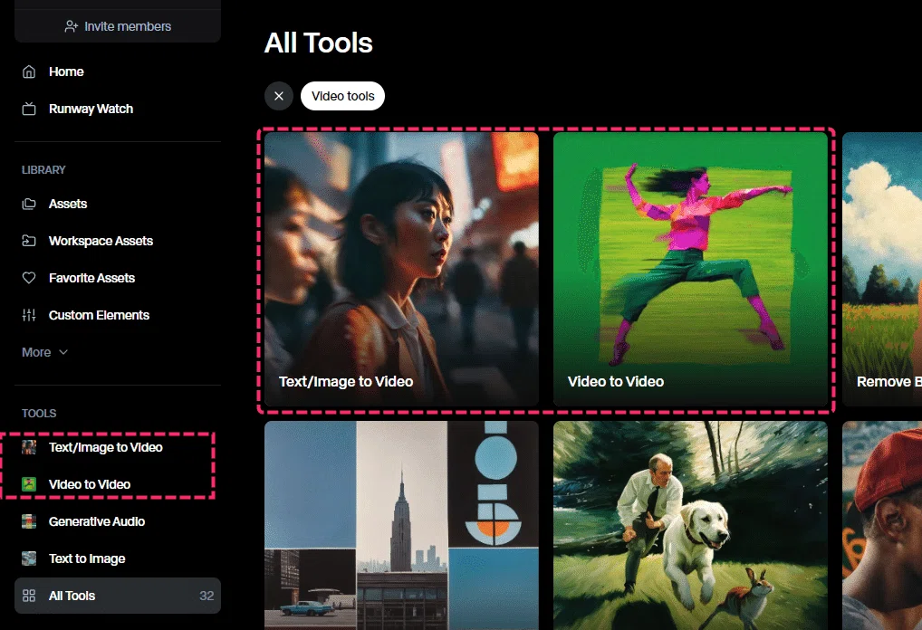This screenshot has height=630, width=922.
Task: Open the Runway Watch menu label
Action: (x=91, y=109)
